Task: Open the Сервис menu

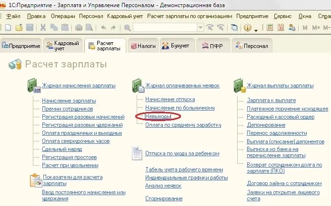Action: tap(282, 16)
